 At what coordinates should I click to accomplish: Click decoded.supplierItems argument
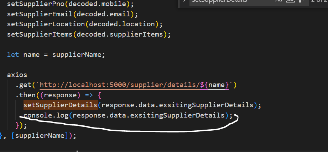(x=120, y=34)
